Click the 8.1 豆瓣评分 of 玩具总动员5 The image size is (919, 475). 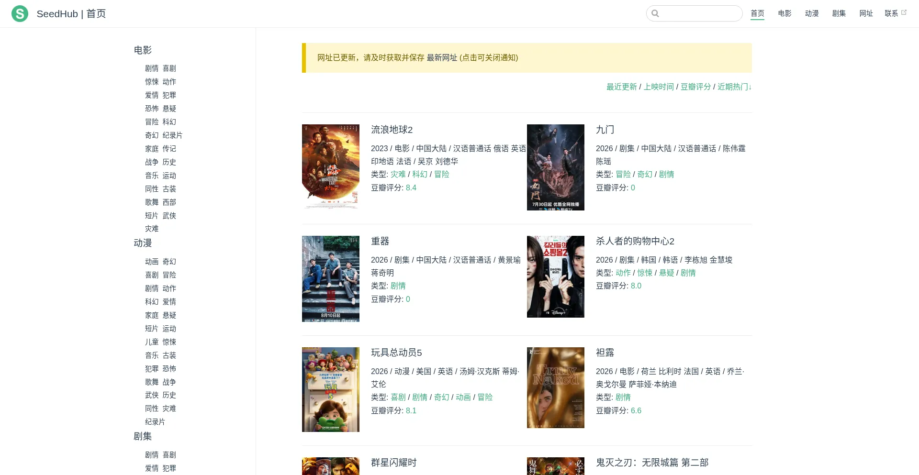click(411, 411)
